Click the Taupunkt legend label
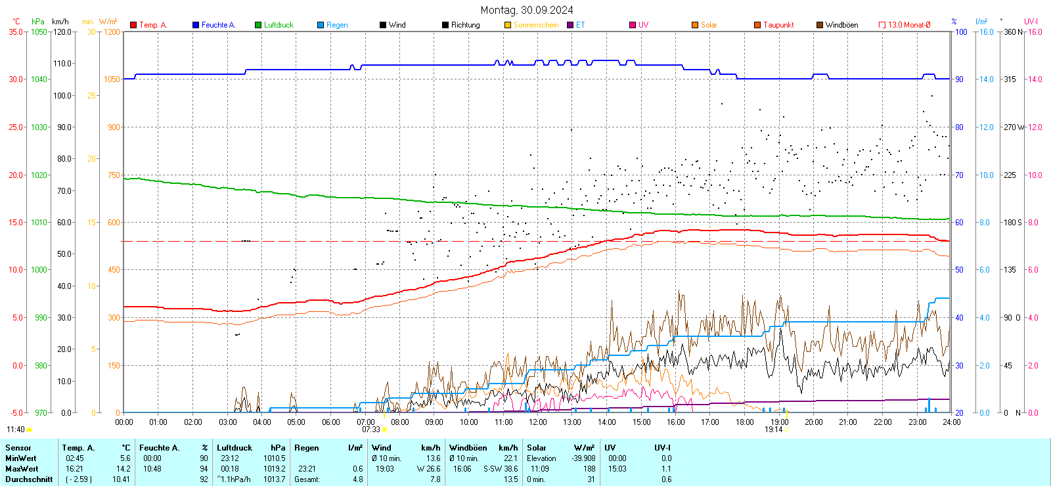The width and height of the screenshot is (1051, 486). point(778,25)
